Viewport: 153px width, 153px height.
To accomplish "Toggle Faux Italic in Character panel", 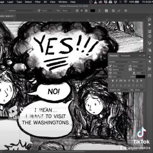I will 117,81.
